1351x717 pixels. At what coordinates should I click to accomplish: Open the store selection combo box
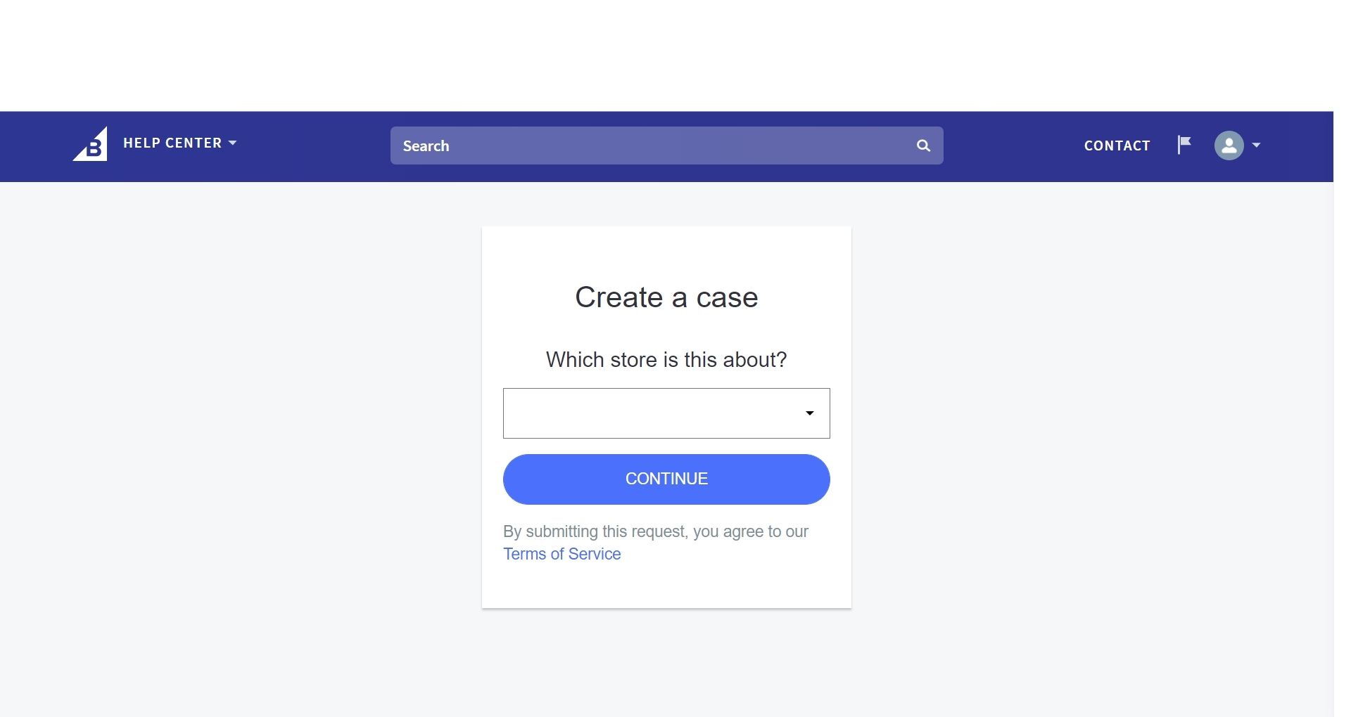654,413
